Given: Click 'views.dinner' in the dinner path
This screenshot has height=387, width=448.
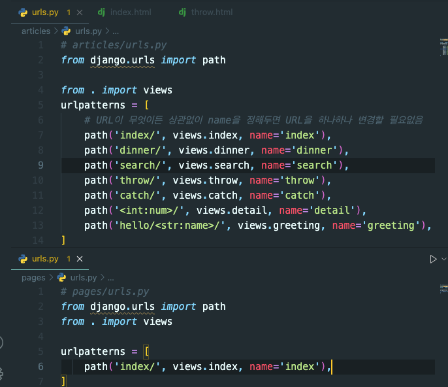Looking at the screenshot, I should pyautogui.click(x=214, y=150).
